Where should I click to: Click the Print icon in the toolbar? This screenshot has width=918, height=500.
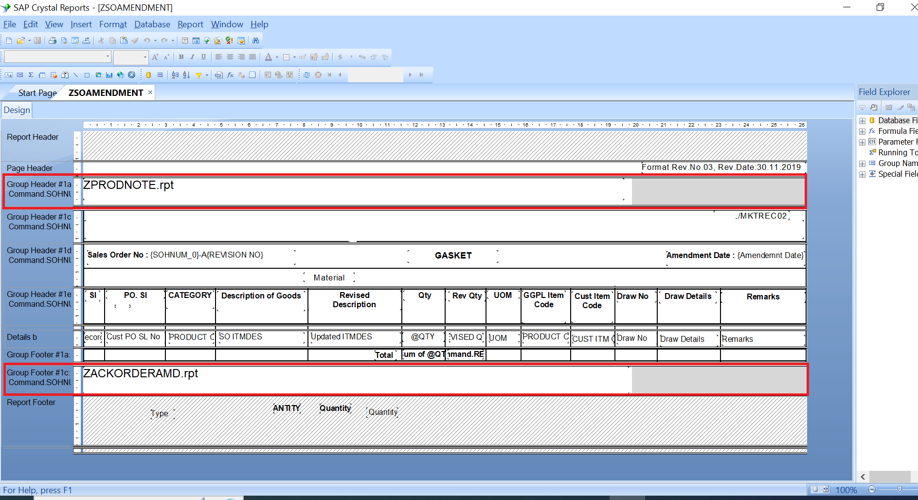tap(53, 40)
